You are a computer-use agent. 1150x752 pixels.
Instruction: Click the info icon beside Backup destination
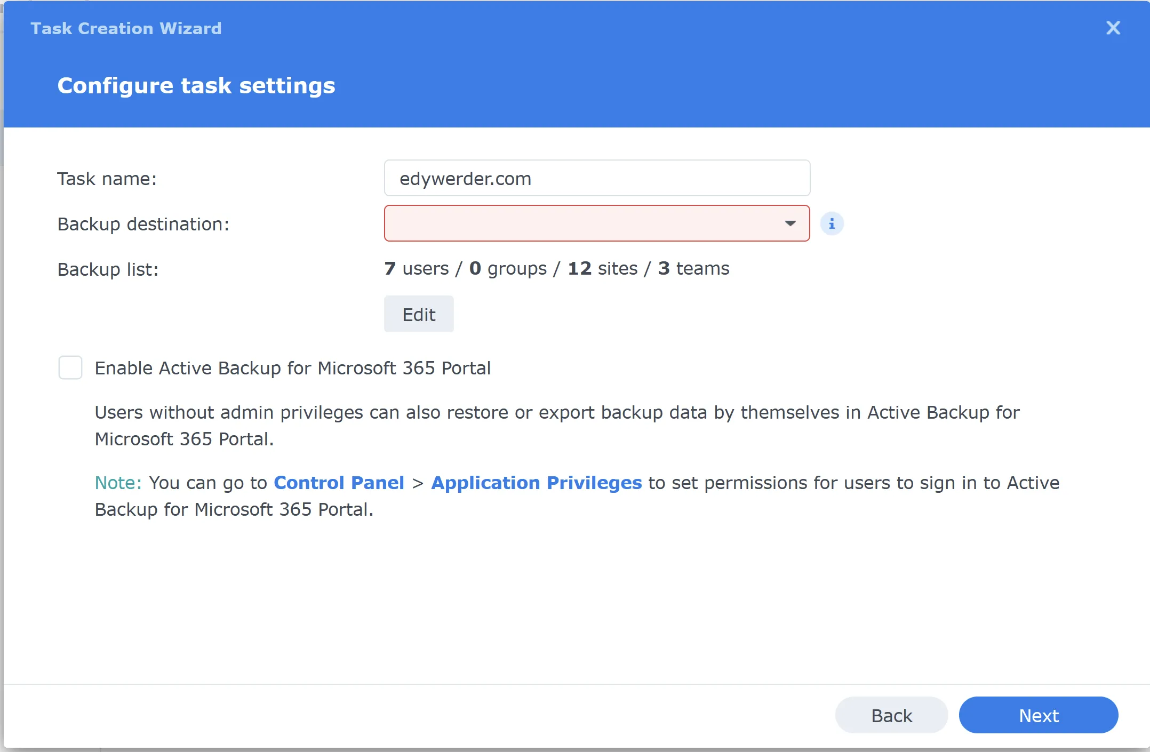coord(832,223)
